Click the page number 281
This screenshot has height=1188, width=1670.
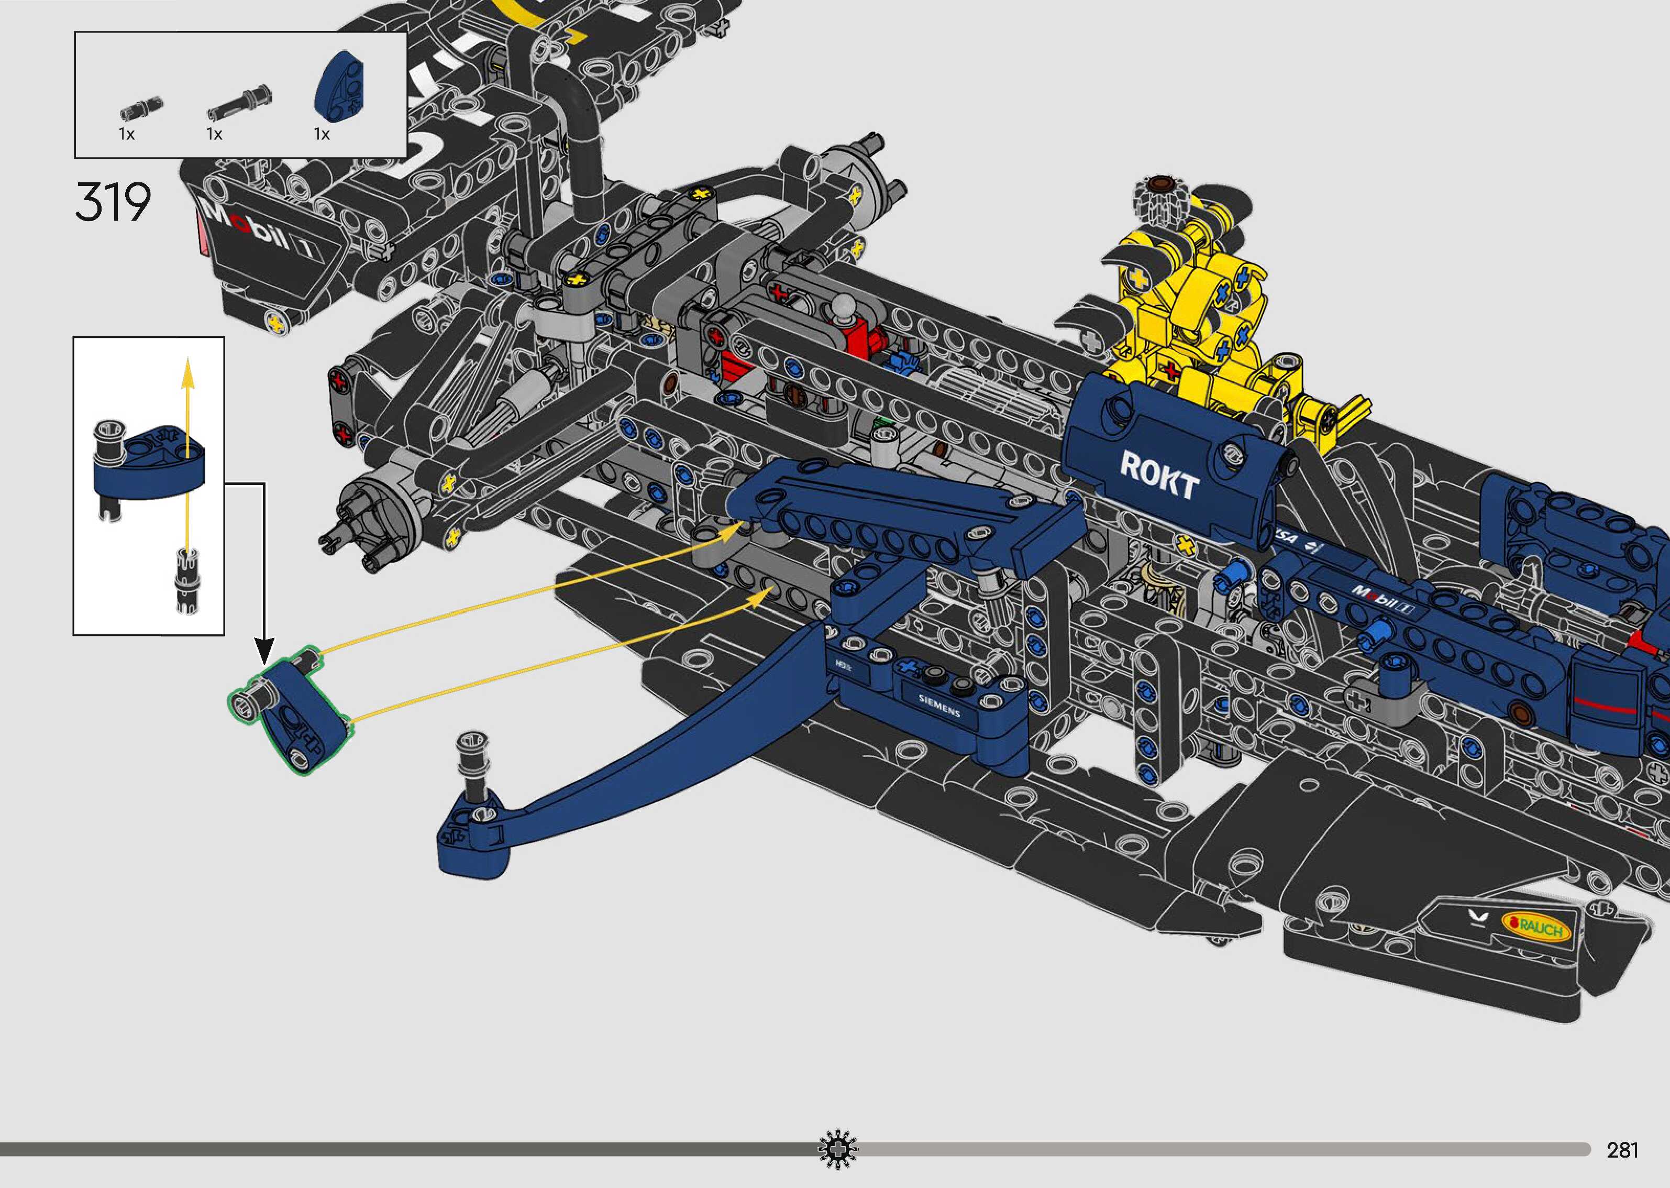click(x=1622, y=1150)
